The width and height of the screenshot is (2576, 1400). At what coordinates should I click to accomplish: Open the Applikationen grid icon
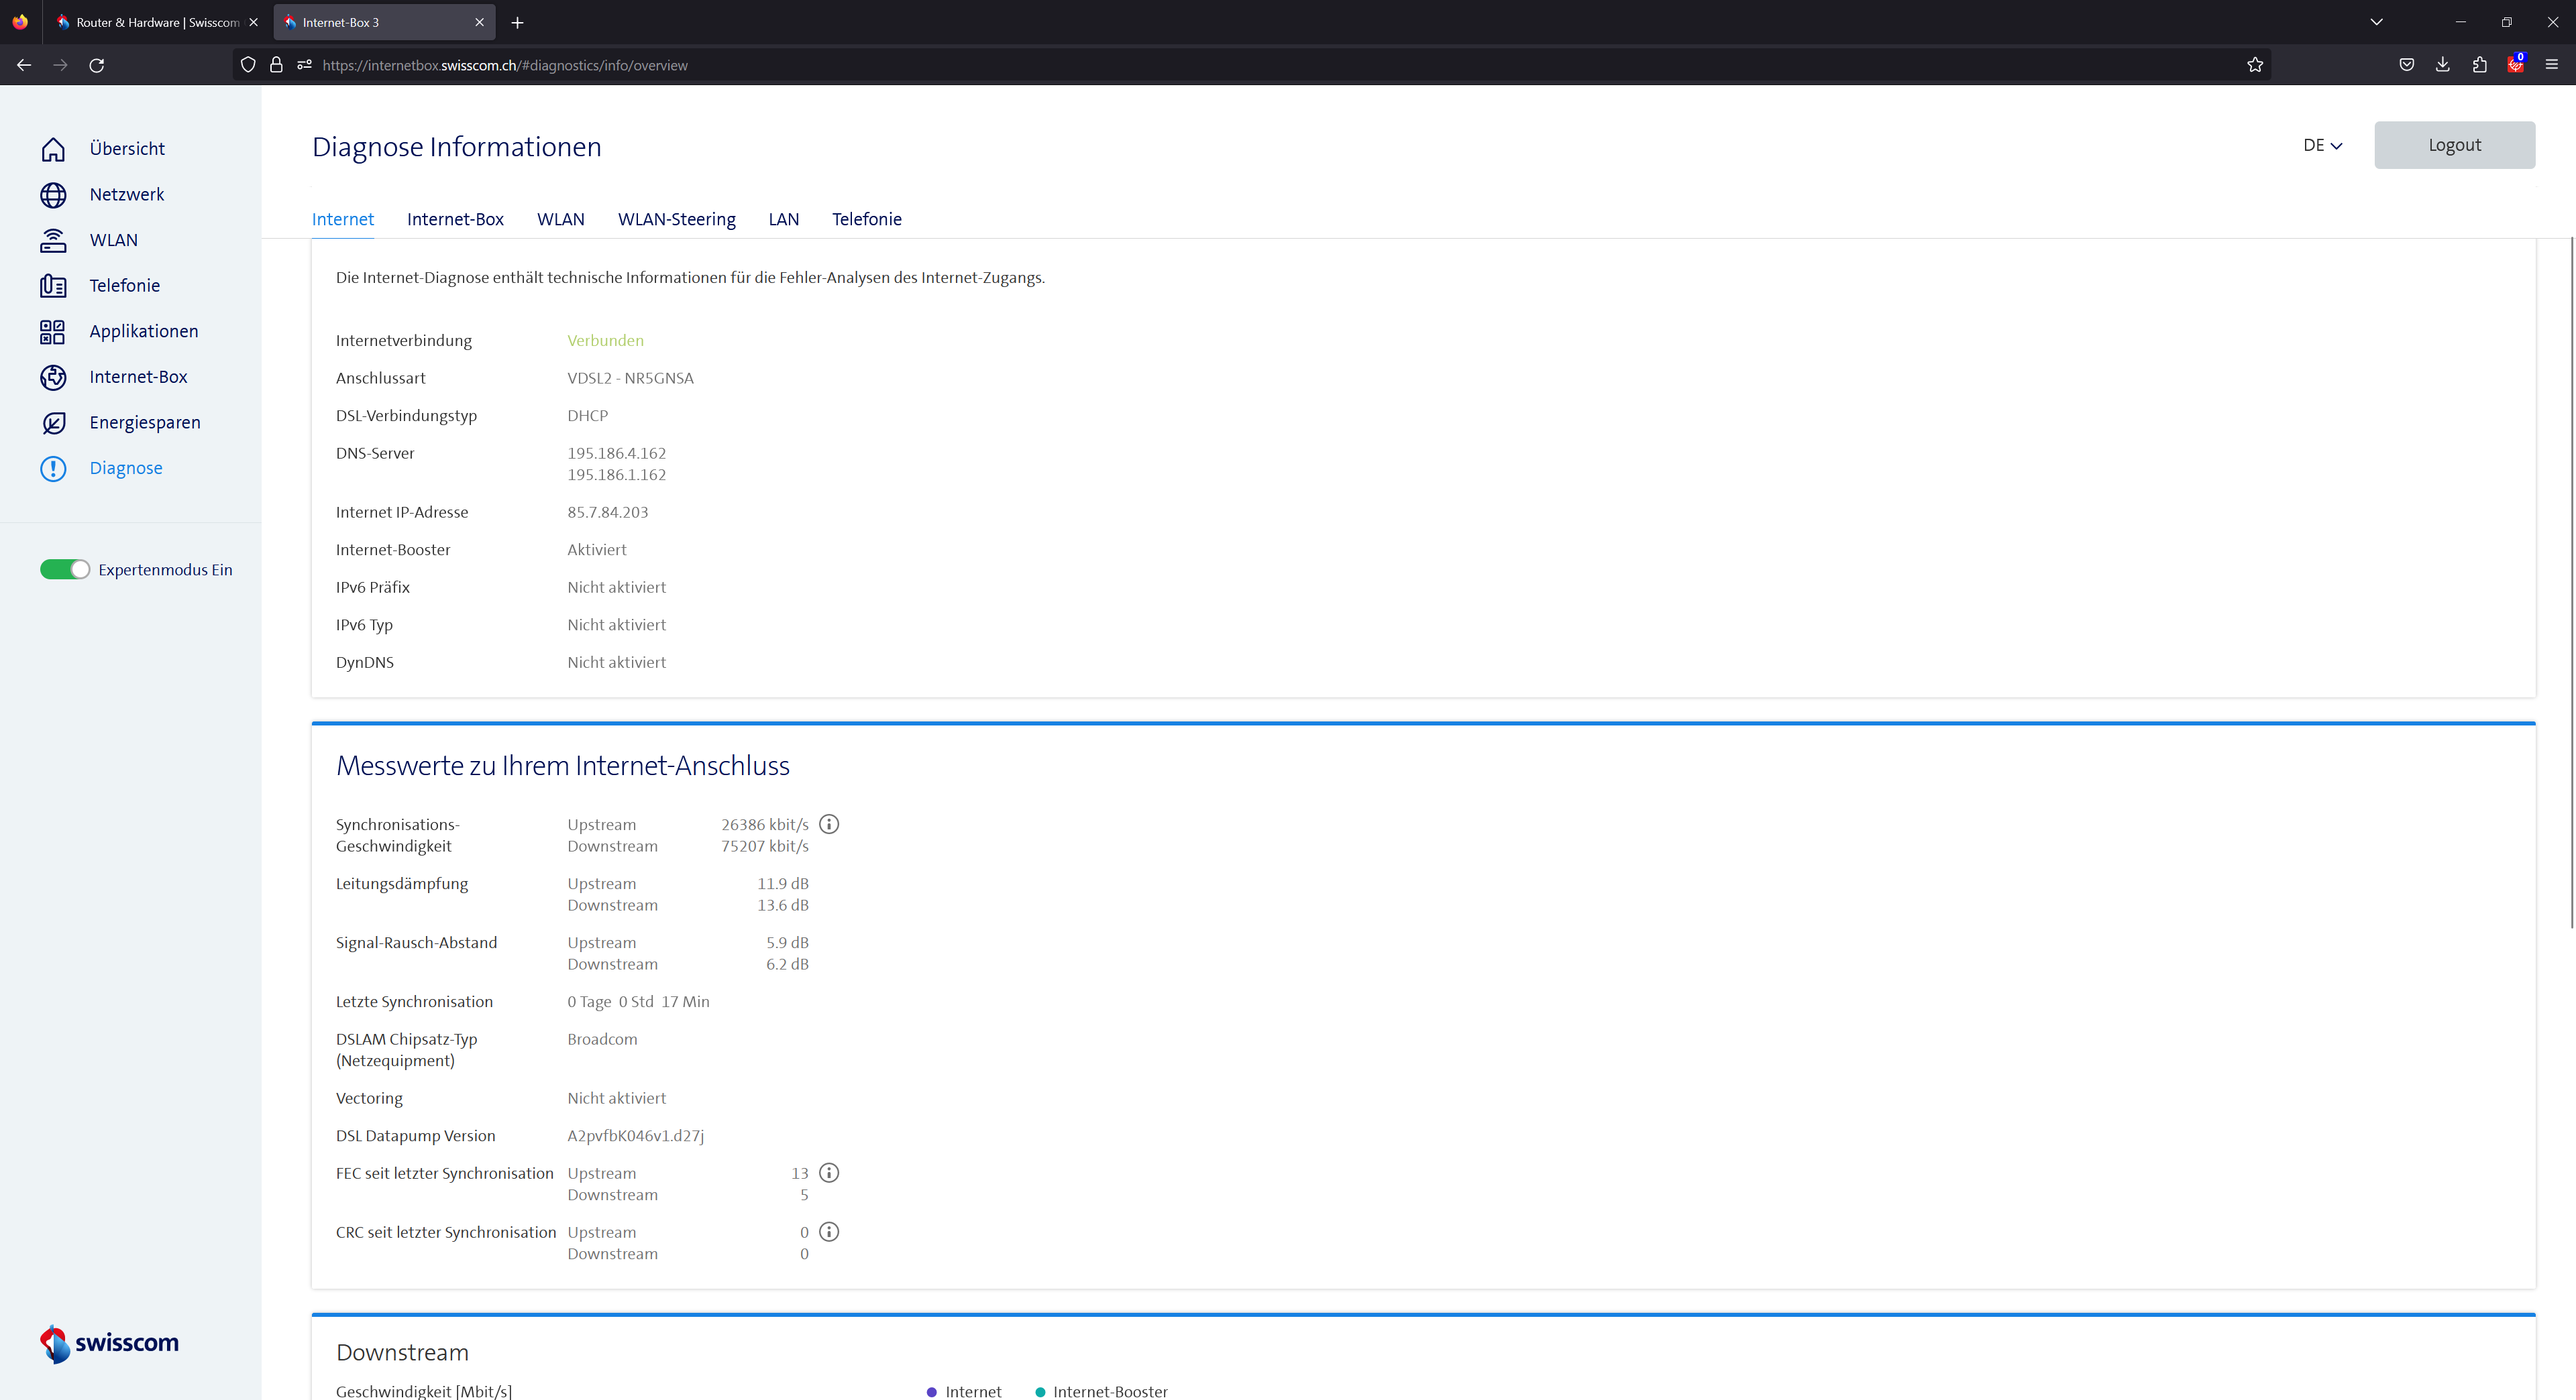point(53,332)
